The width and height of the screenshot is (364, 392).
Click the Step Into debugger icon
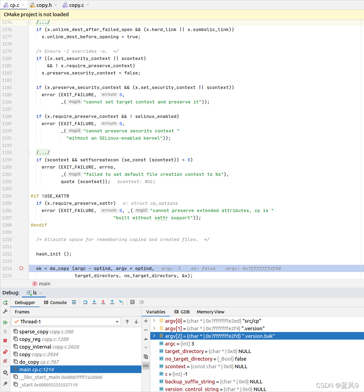94,302
